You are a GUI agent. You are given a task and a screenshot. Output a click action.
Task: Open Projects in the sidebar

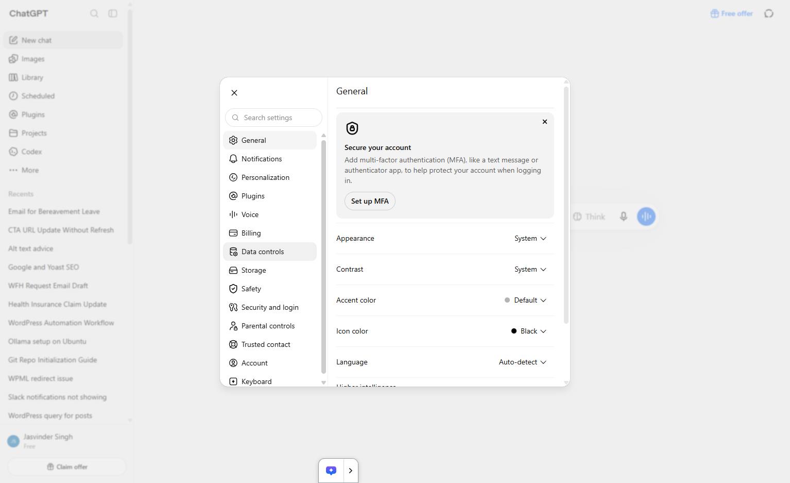click(x=63, y=133)
